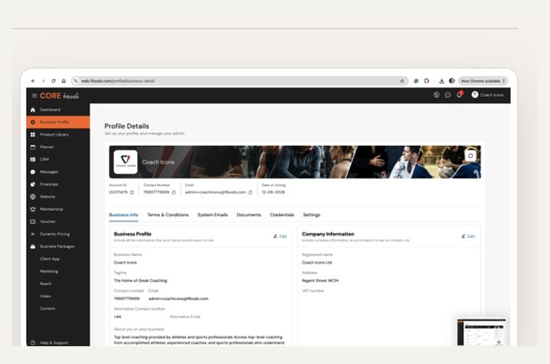Image resolution: width=550 pixels, height=364 pixels.
Task: Edit the Business Profile section
Action: tap(280, 236)
